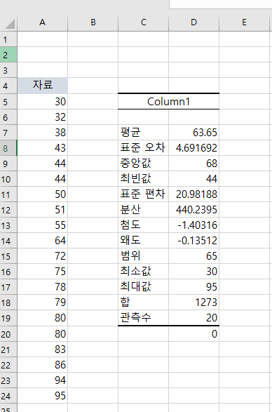The width and height of the screenshot is (272, 412).
Task: Select data cell with 72
Action: [43, 256]
